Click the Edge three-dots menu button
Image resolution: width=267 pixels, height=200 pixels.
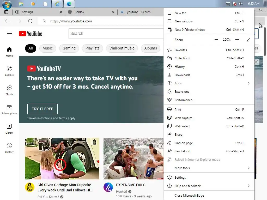point(259,21)
